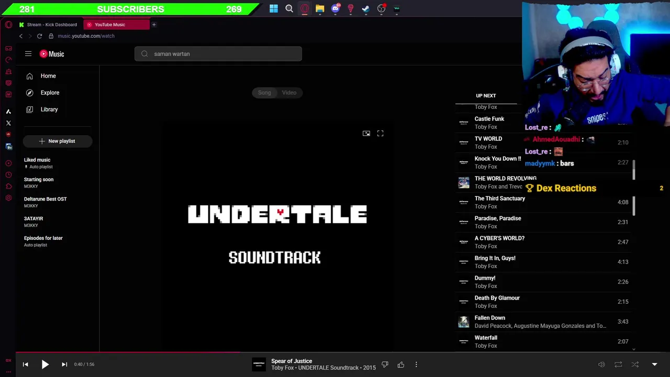This screenshot has width=670, height=377.
Task: Open the Windows Start menu
Action: tap(274, 8)
